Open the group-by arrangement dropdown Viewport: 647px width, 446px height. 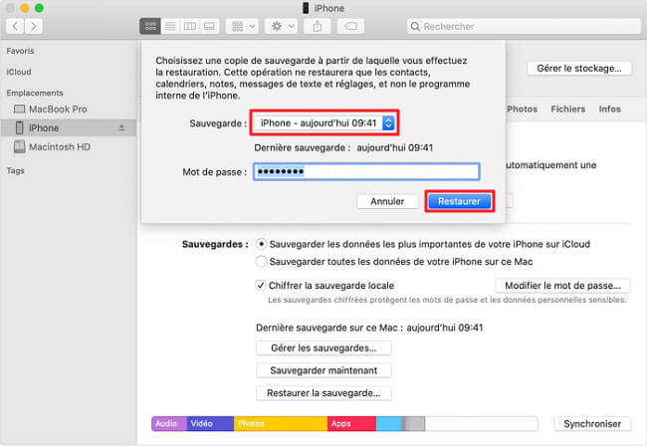point(242,26)
